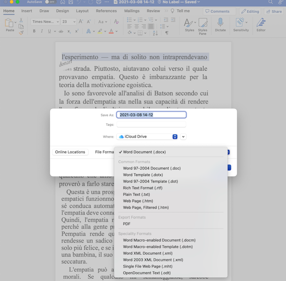Open the Change Case Aa dropdown

pos(103,22)
